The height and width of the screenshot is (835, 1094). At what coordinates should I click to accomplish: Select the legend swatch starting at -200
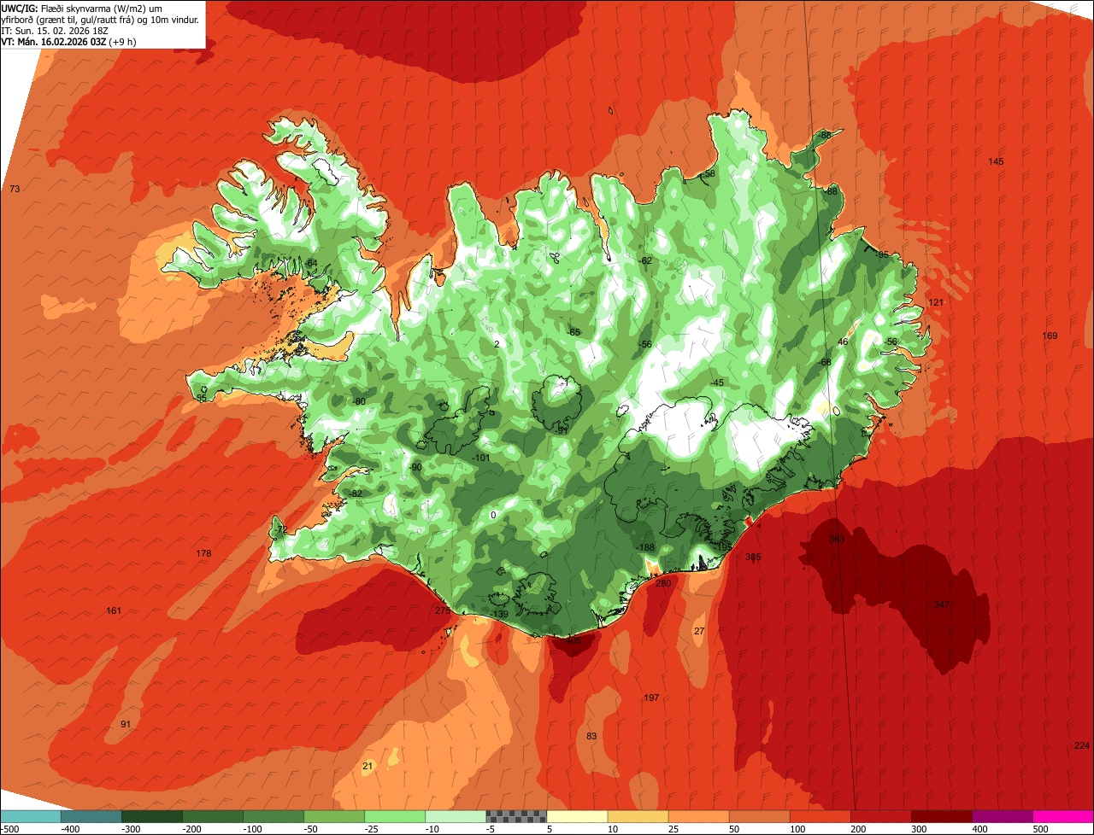(212, 816)
